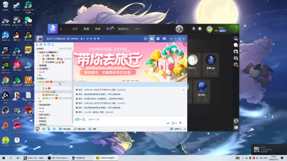The image size is (287, 161).
Task: Show hidden system tray icons chevron
Action: (x=243, y=158)
